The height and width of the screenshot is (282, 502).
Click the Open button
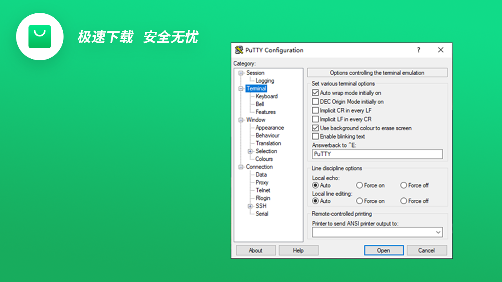tap(384, 250)
